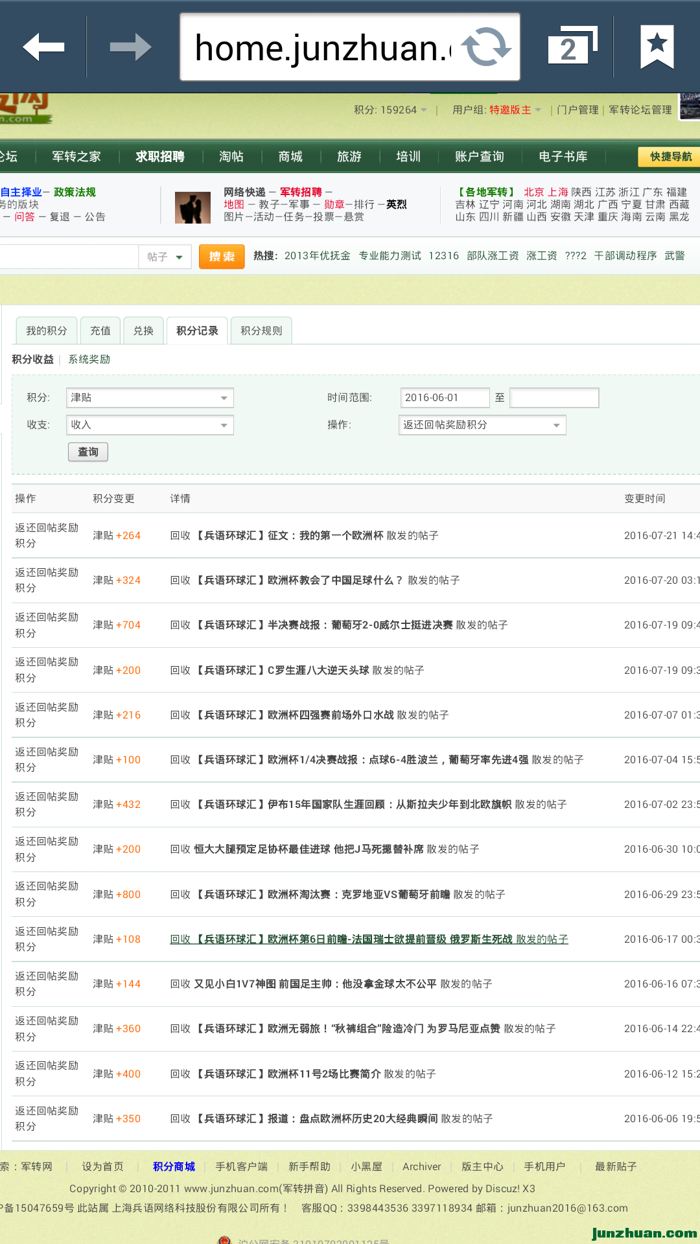Image resolution: width=700 pixels, height=1244 pixels.
Task: Select the 津贴 +800 value
Action: [117, 895]
